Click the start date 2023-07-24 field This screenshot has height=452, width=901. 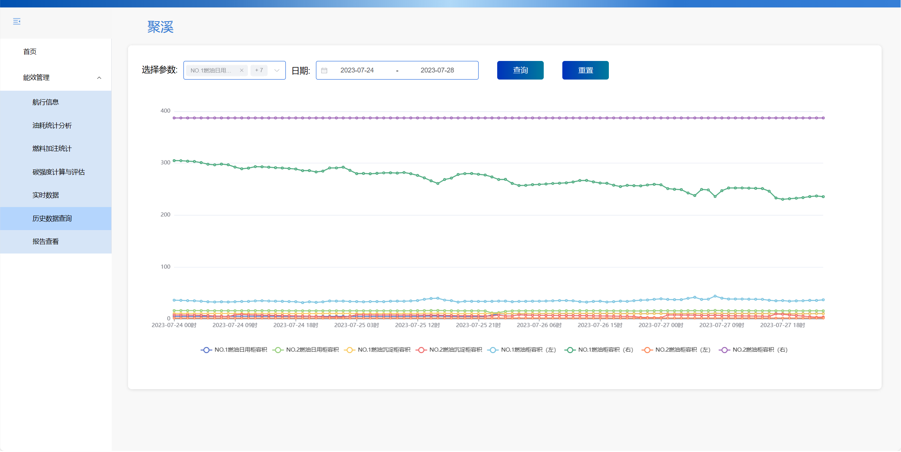357,70
